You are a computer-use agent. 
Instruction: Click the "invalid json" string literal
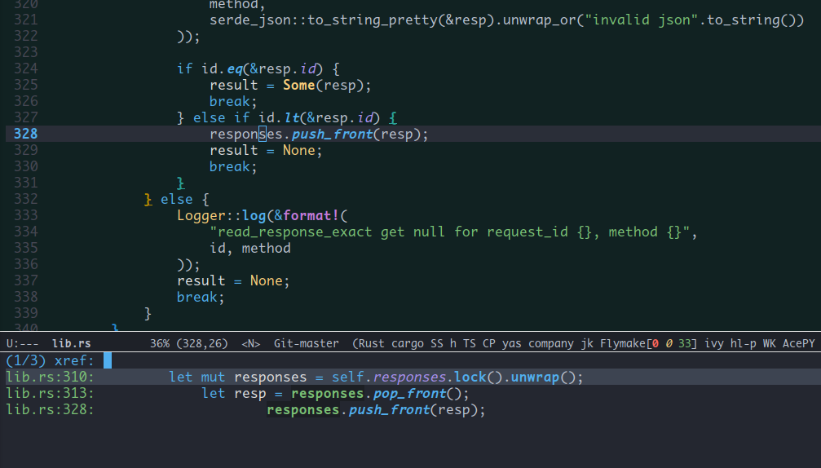[x=642, y=20]
